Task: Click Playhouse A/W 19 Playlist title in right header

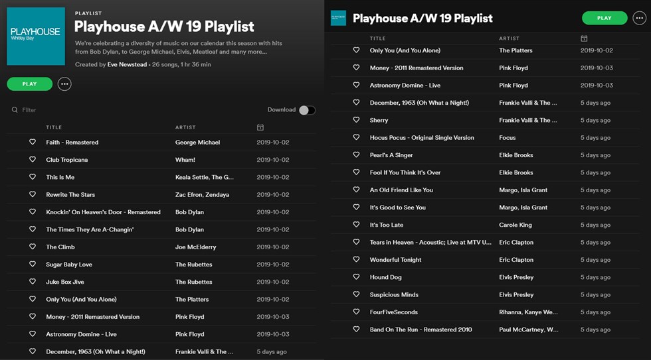Action: pos(422,18)
